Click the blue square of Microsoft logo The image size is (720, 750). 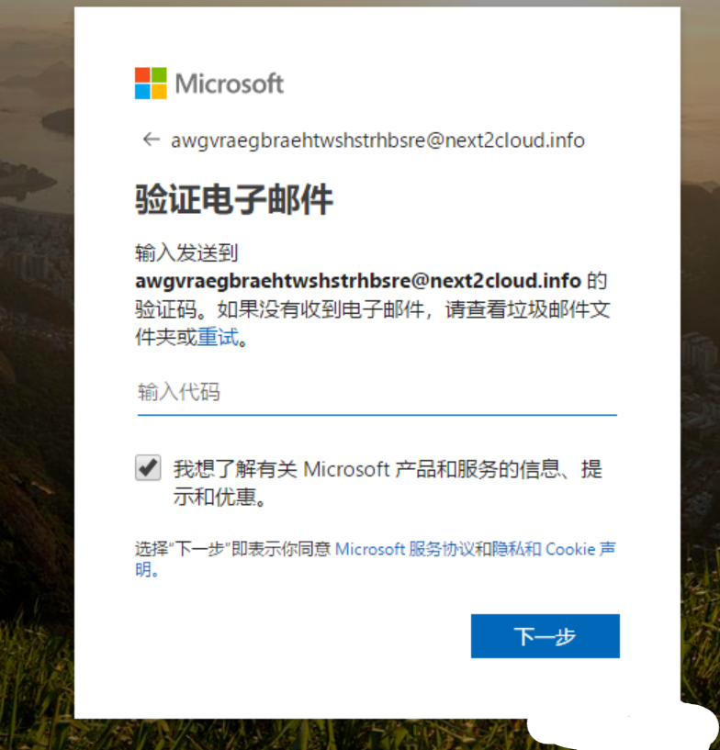[142, 92]
